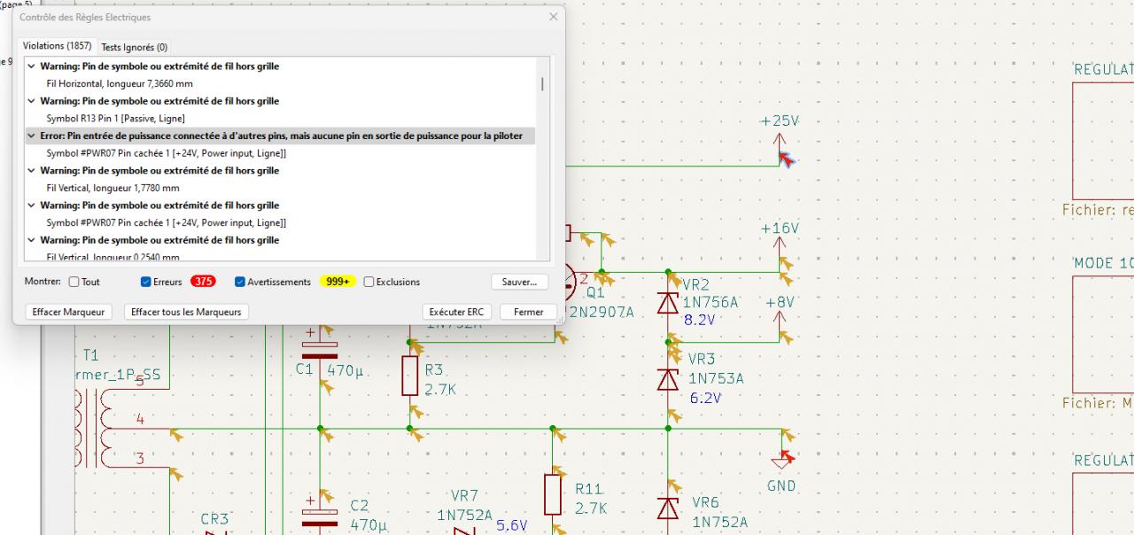Click the 'Fichier: re' sheet file label
The image size is (1134, 535).
click(x=1098, y=211)
